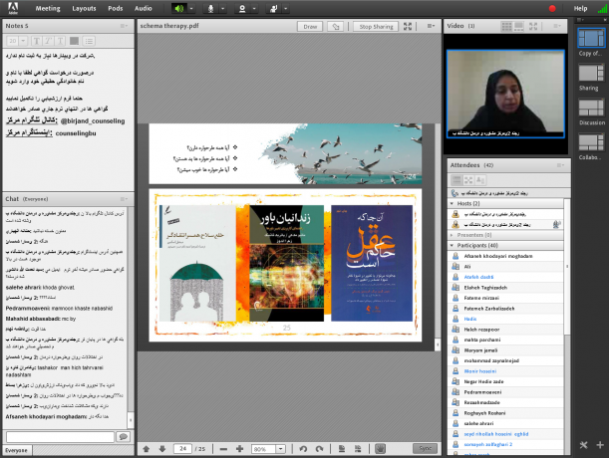
Task: Open status options dropdown next to raise hand
Action: coord(285,8)
